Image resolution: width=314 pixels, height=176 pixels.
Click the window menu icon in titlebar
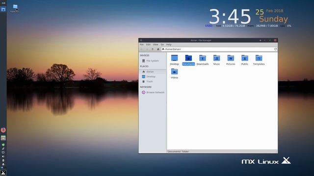tap(141, 40)
